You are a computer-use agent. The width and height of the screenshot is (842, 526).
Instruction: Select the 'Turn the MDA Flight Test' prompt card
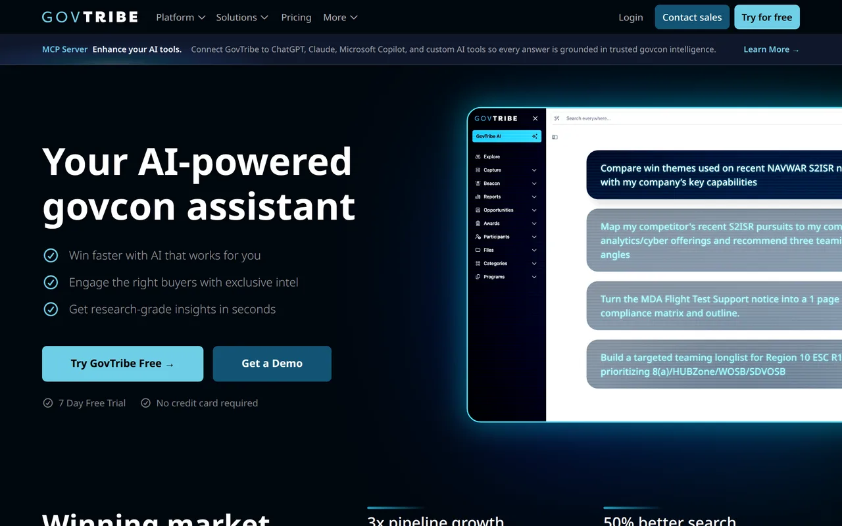coord(714,306)
